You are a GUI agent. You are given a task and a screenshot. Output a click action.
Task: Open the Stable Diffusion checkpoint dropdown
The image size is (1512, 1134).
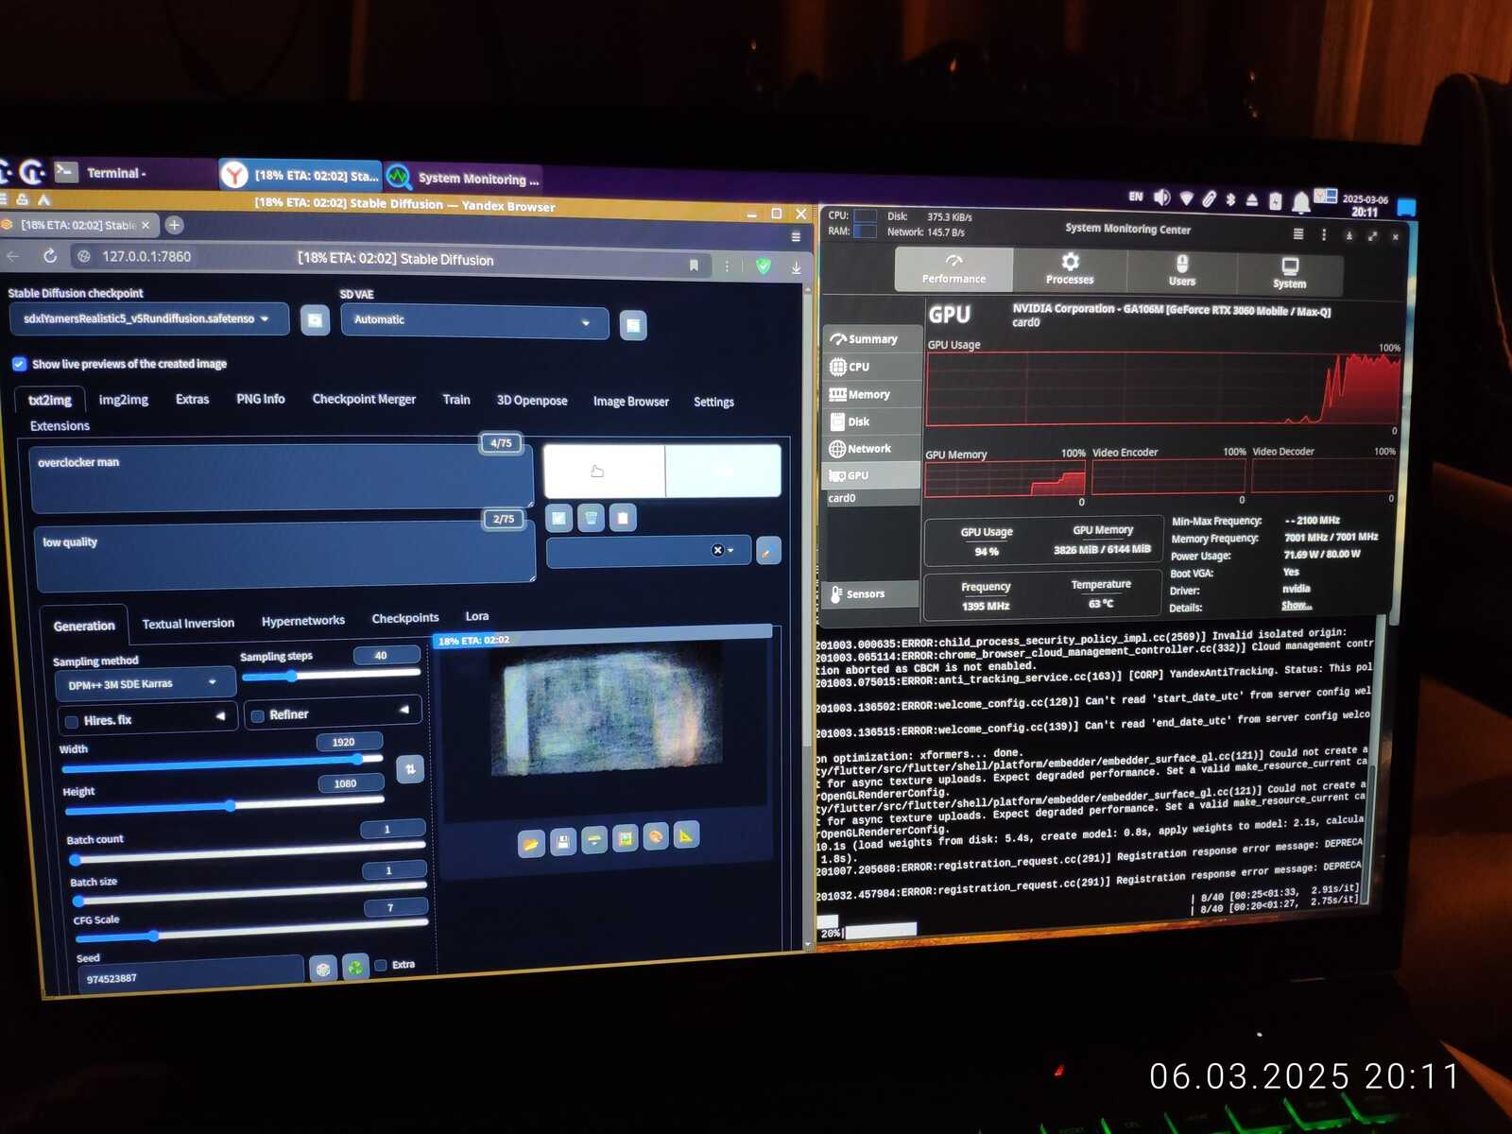pyautogui.click(x=149, y=319)
